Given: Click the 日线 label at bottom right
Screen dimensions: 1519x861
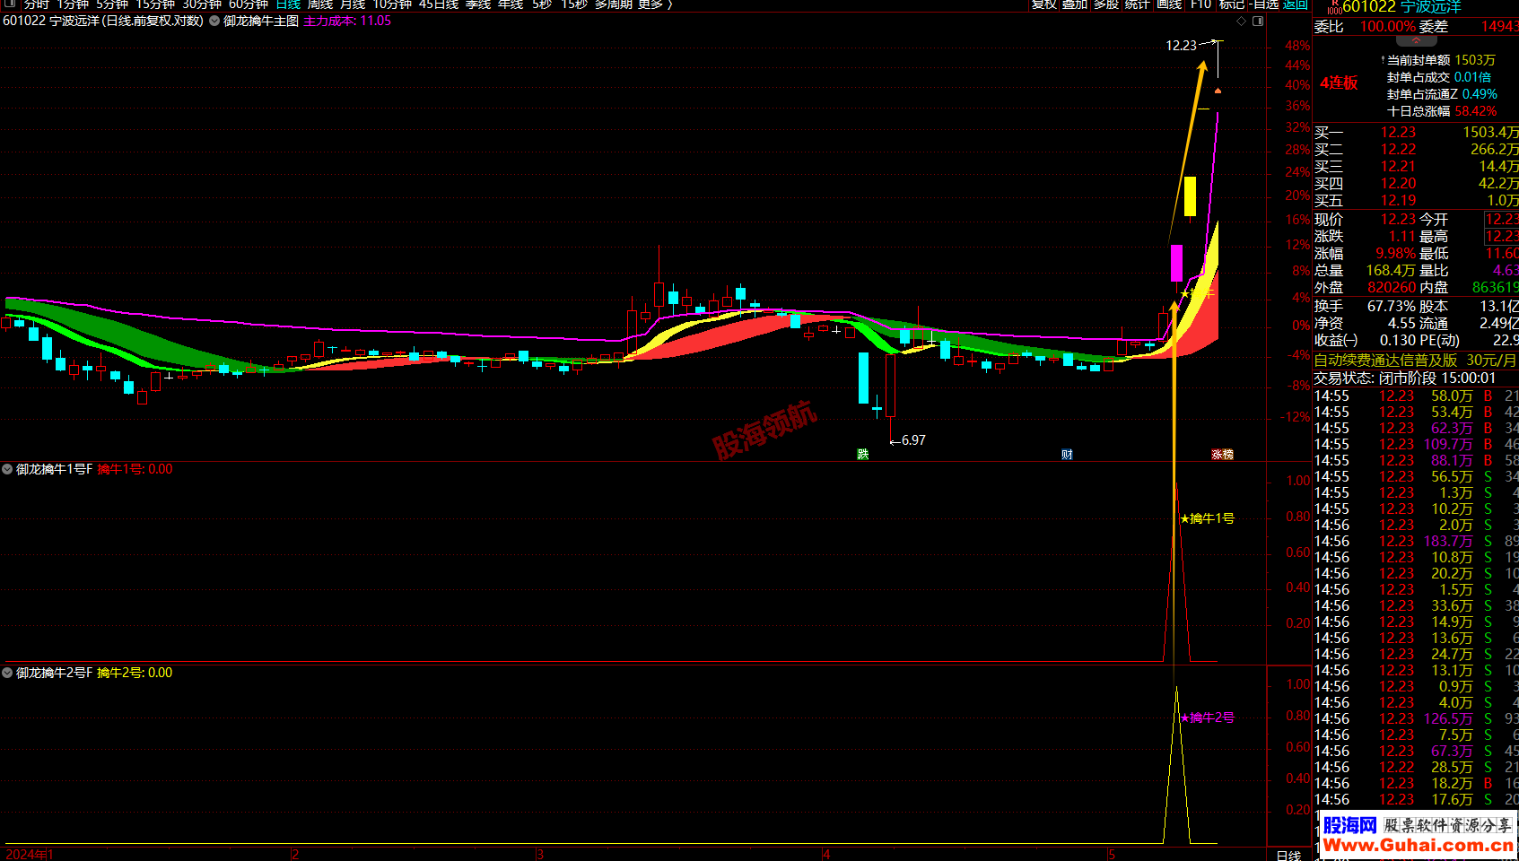Looking at the screenshot, I should 1288,855.
